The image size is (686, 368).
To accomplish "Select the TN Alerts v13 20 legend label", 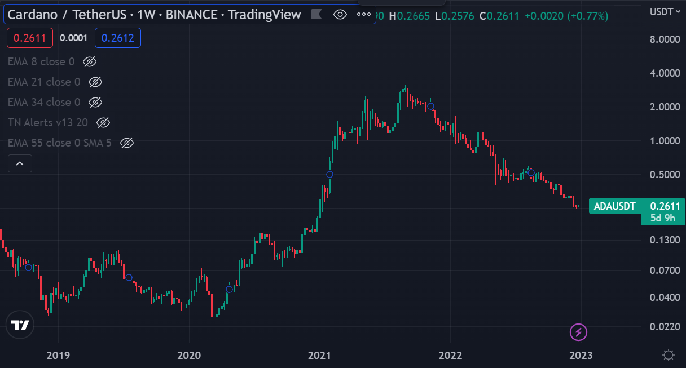I will coord(47,122).
